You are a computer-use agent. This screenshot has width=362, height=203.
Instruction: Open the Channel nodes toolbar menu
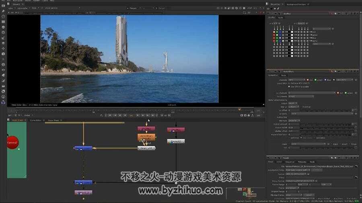coord(3,22)
